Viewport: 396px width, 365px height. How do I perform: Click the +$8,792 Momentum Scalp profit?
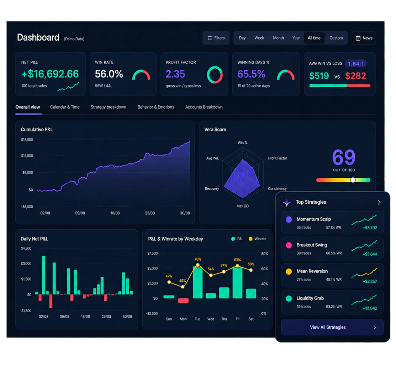(x=370, y=228)
